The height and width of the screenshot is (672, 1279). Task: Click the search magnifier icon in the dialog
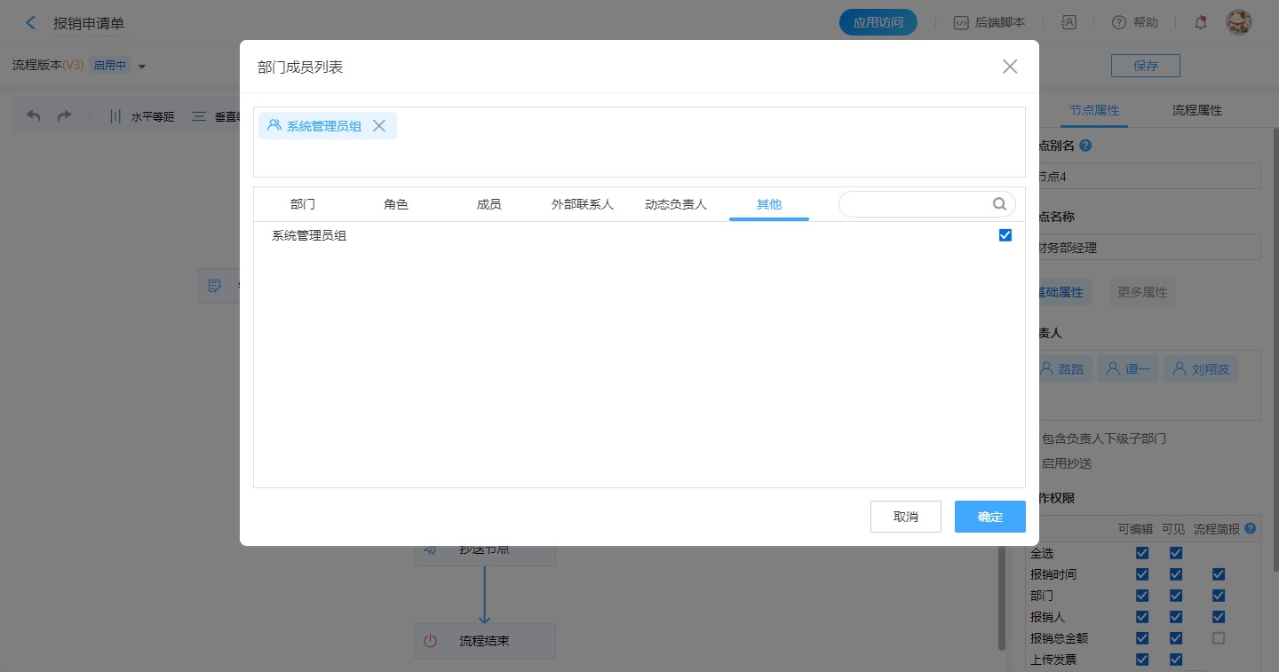pos(999,204)
